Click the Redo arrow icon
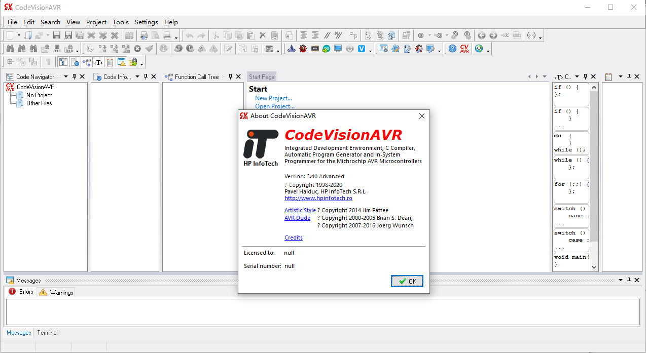This screenshot has width=646, height=353. click(201, 35)
